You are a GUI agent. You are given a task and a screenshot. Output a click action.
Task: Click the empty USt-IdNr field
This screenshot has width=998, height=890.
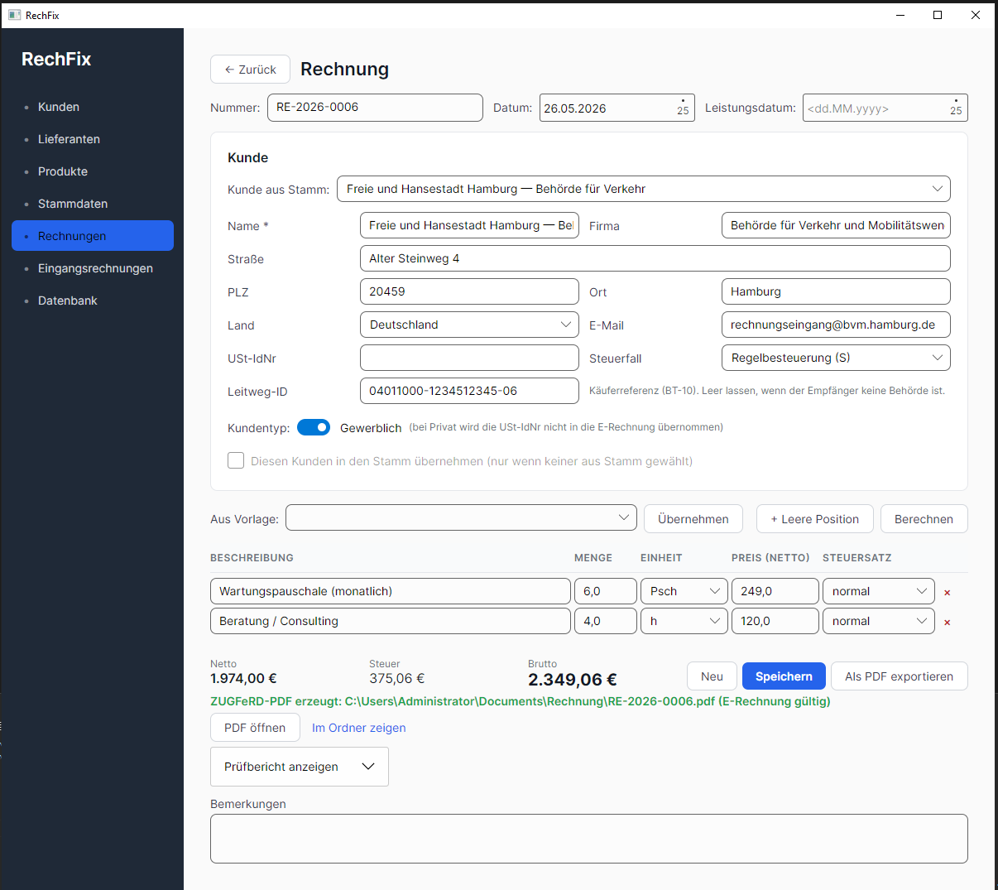[x=469, y=358]
